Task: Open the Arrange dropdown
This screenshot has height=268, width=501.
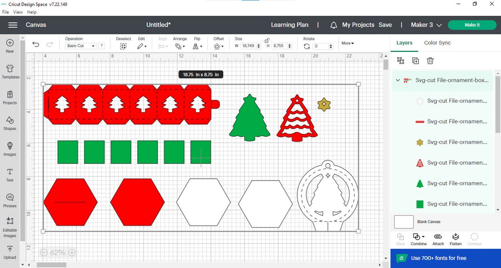Action: click(180, 46)
